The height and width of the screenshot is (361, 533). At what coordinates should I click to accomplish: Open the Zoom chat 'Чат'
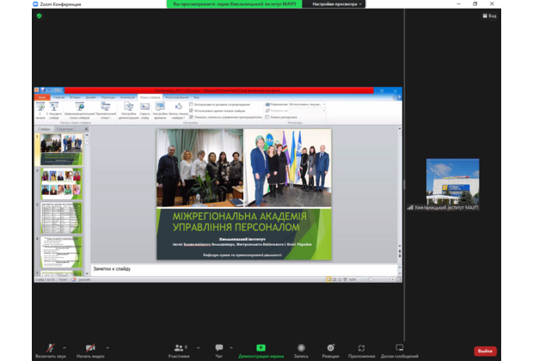tap(219, 347)
